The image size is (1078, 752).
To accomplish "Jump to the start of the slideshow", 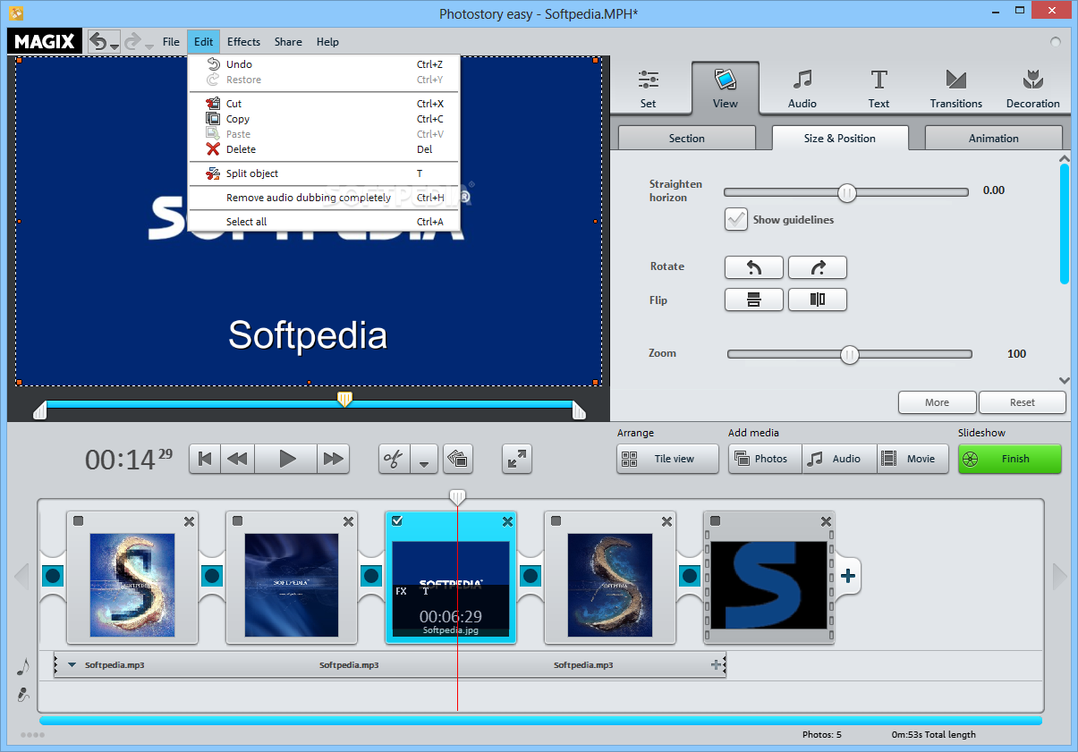I will [205, 459].
